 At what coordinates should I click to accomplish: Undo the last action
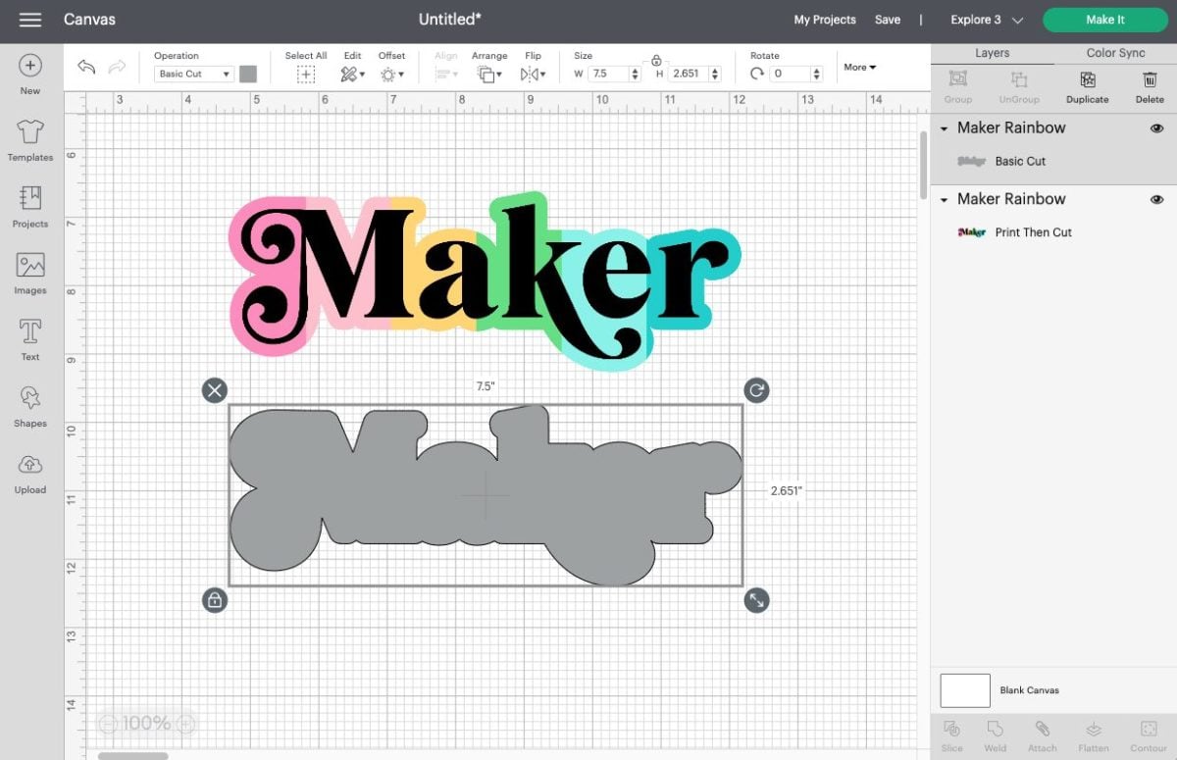(86, 67)
